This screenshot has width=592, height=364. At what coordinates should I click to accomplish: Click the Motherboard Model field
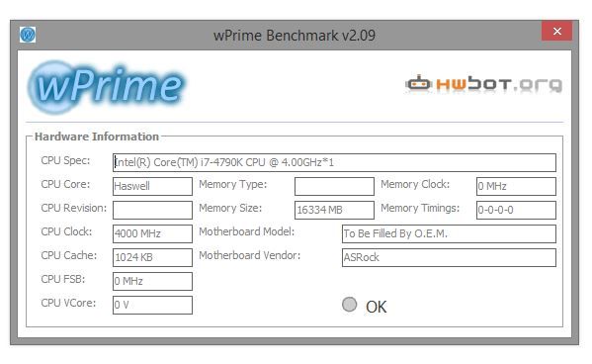pyautogui.click(x=449, y=234)
